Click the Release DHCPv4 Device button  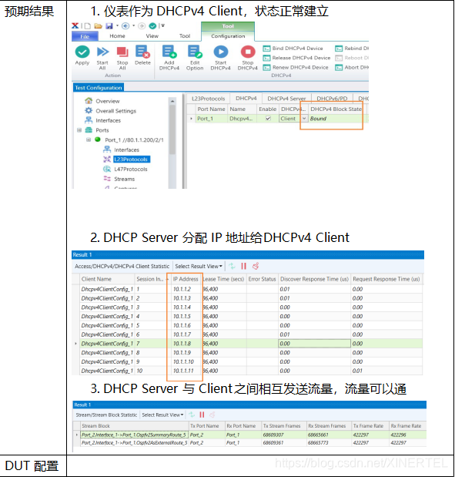click(x=296, y=58)
